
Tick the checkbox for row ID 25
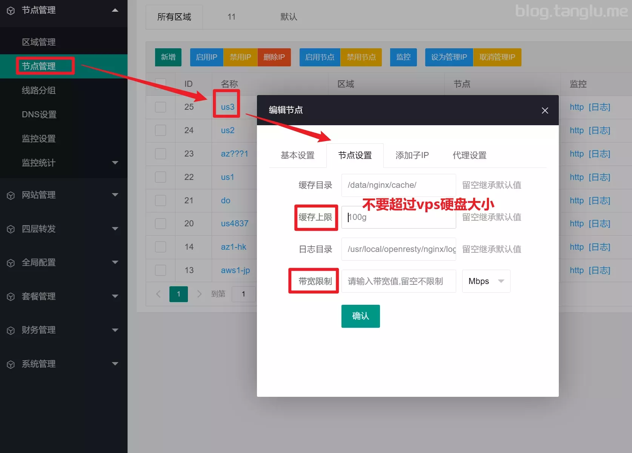coord(160,107)
